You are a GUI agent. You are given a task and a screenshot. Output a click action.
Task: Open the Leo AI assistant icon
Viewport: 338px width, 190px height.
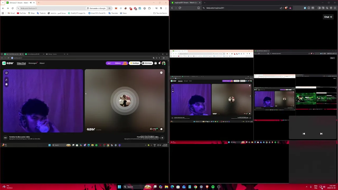click(327, 8)
